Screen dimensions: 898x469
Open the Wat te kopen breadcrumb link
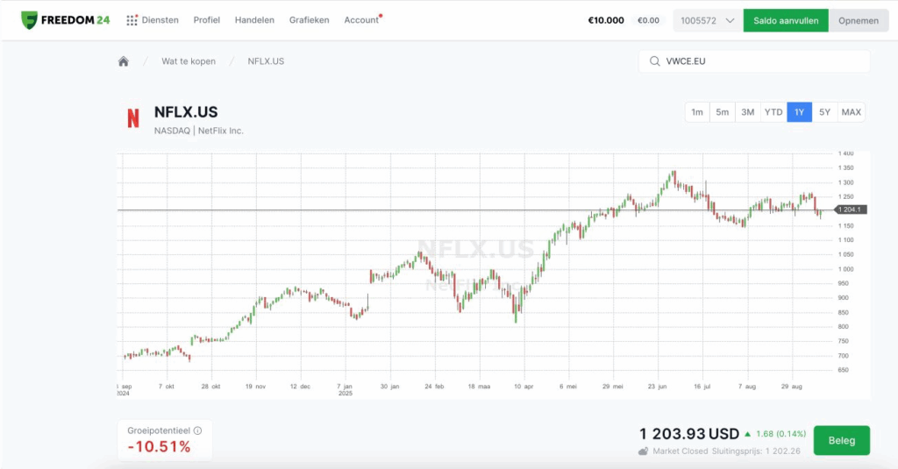tap(189, 61)
